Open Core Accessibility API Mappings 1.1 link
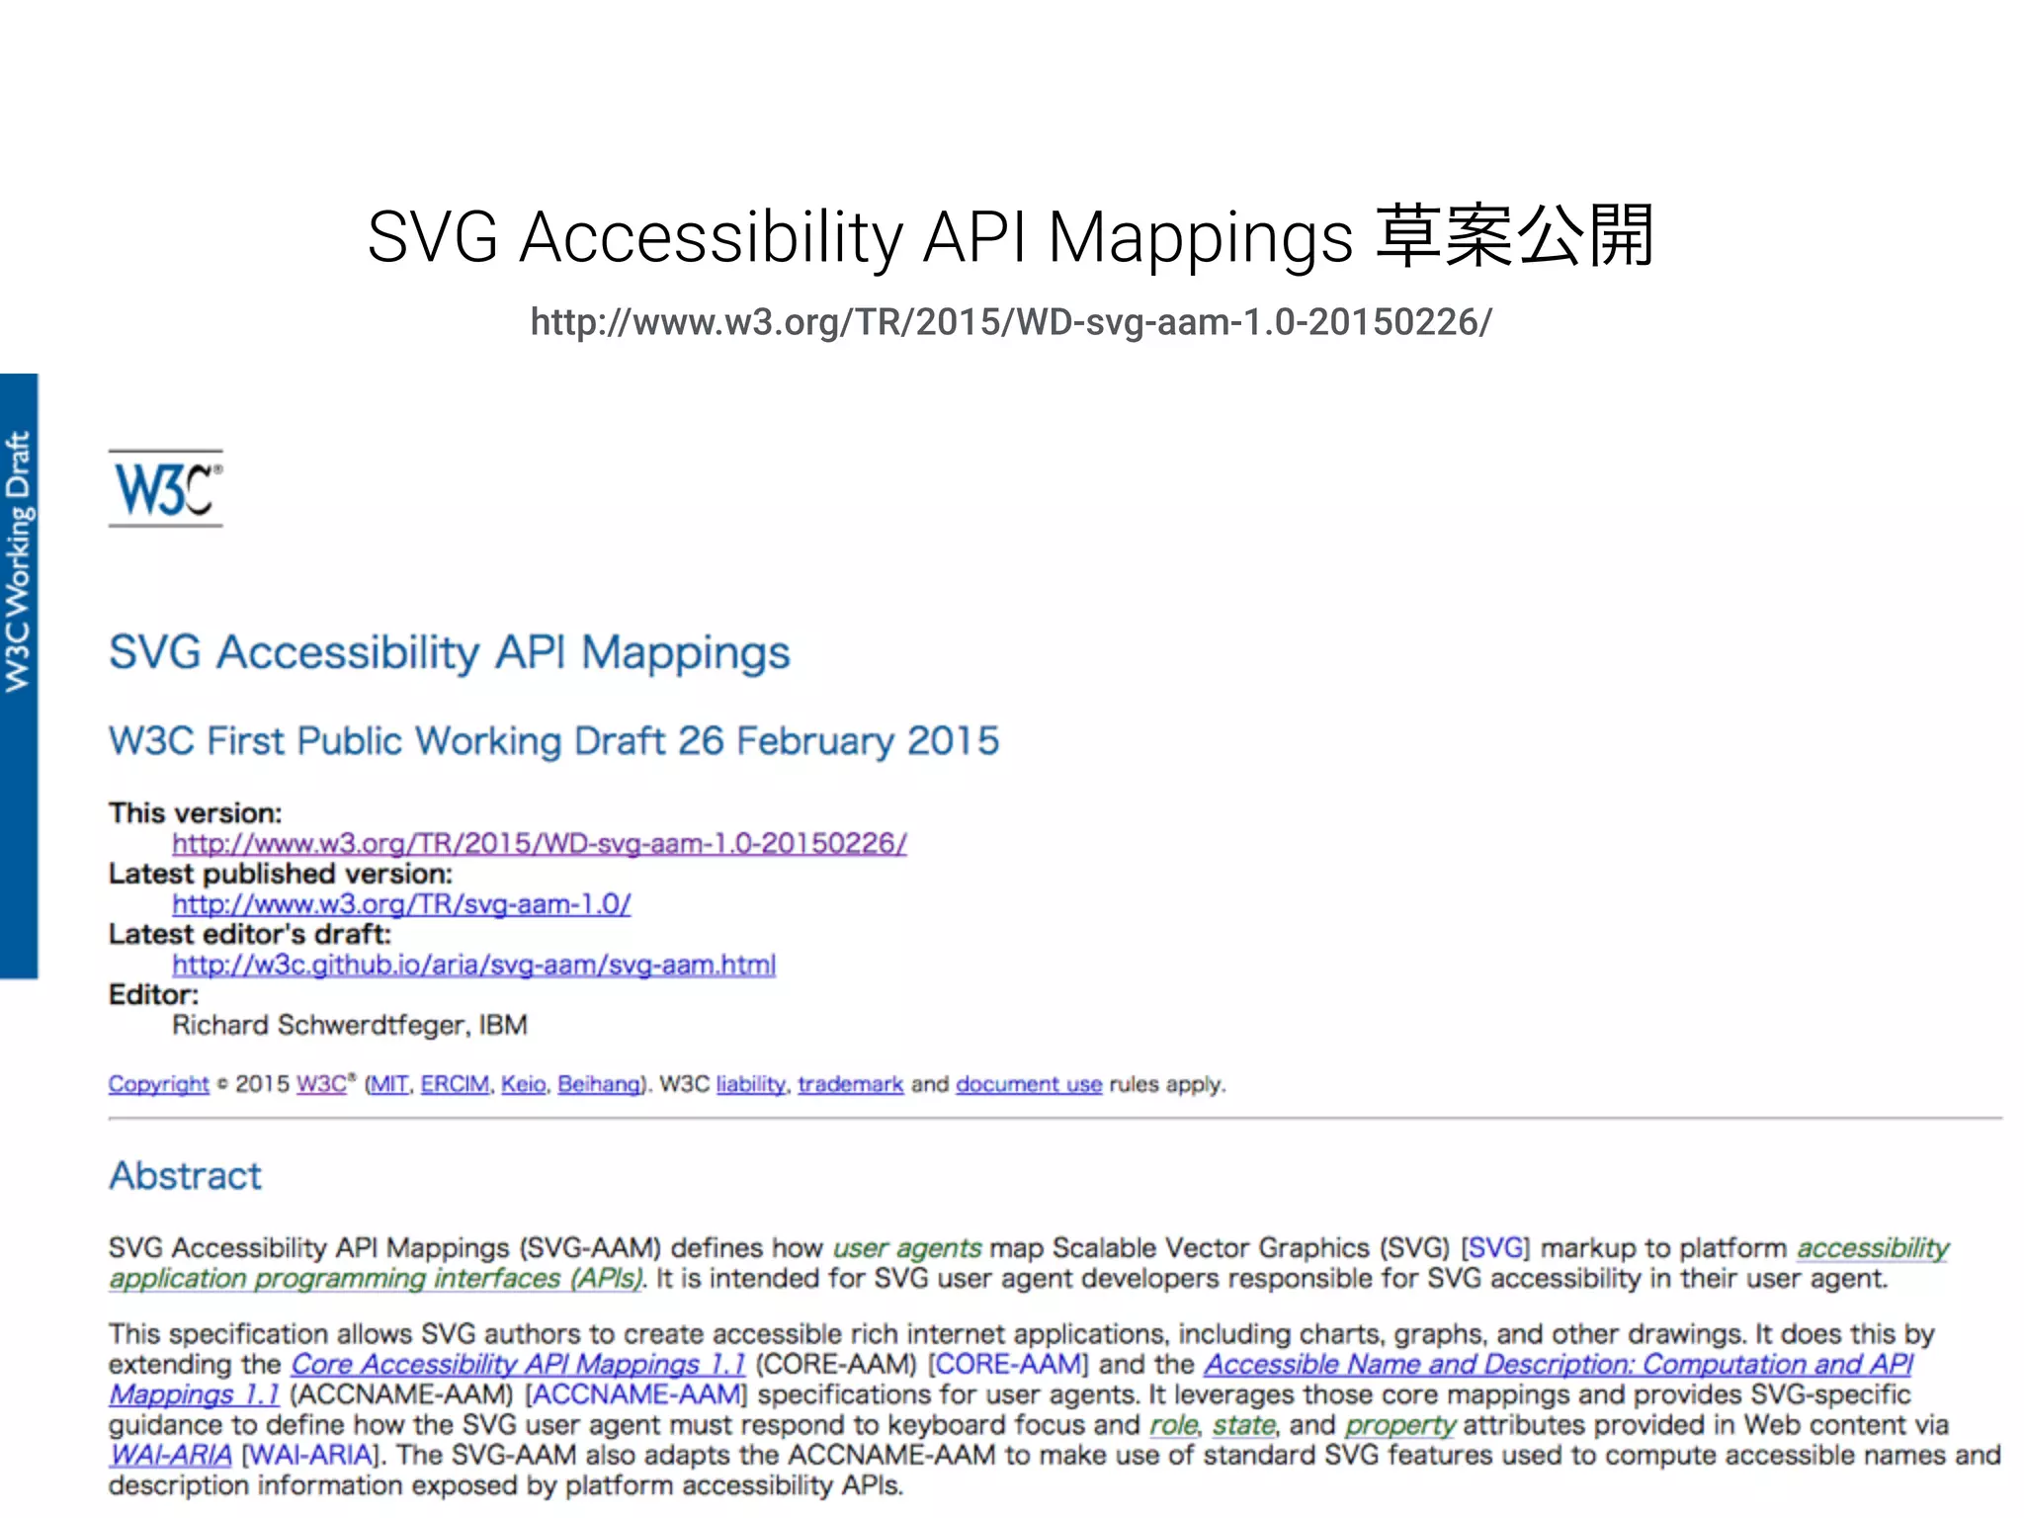 (x=518, y=1365)
